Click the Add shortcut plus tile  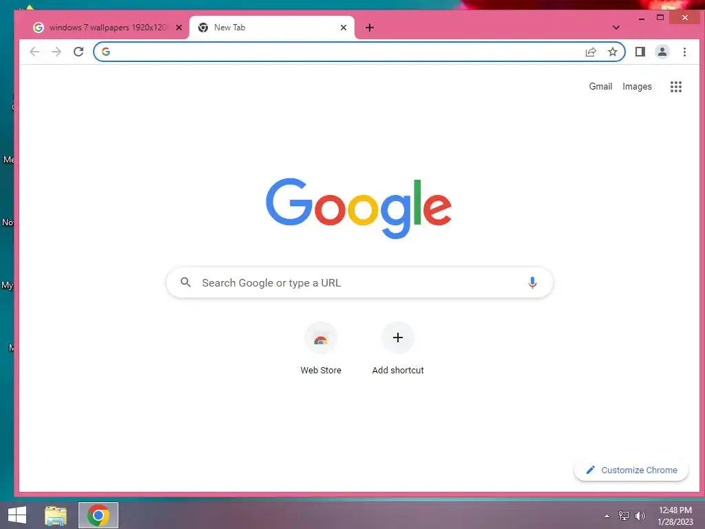(398, 349)
